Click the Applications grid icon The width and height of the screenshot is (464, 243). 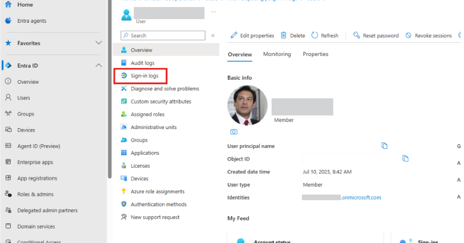[x=124, y=153]
